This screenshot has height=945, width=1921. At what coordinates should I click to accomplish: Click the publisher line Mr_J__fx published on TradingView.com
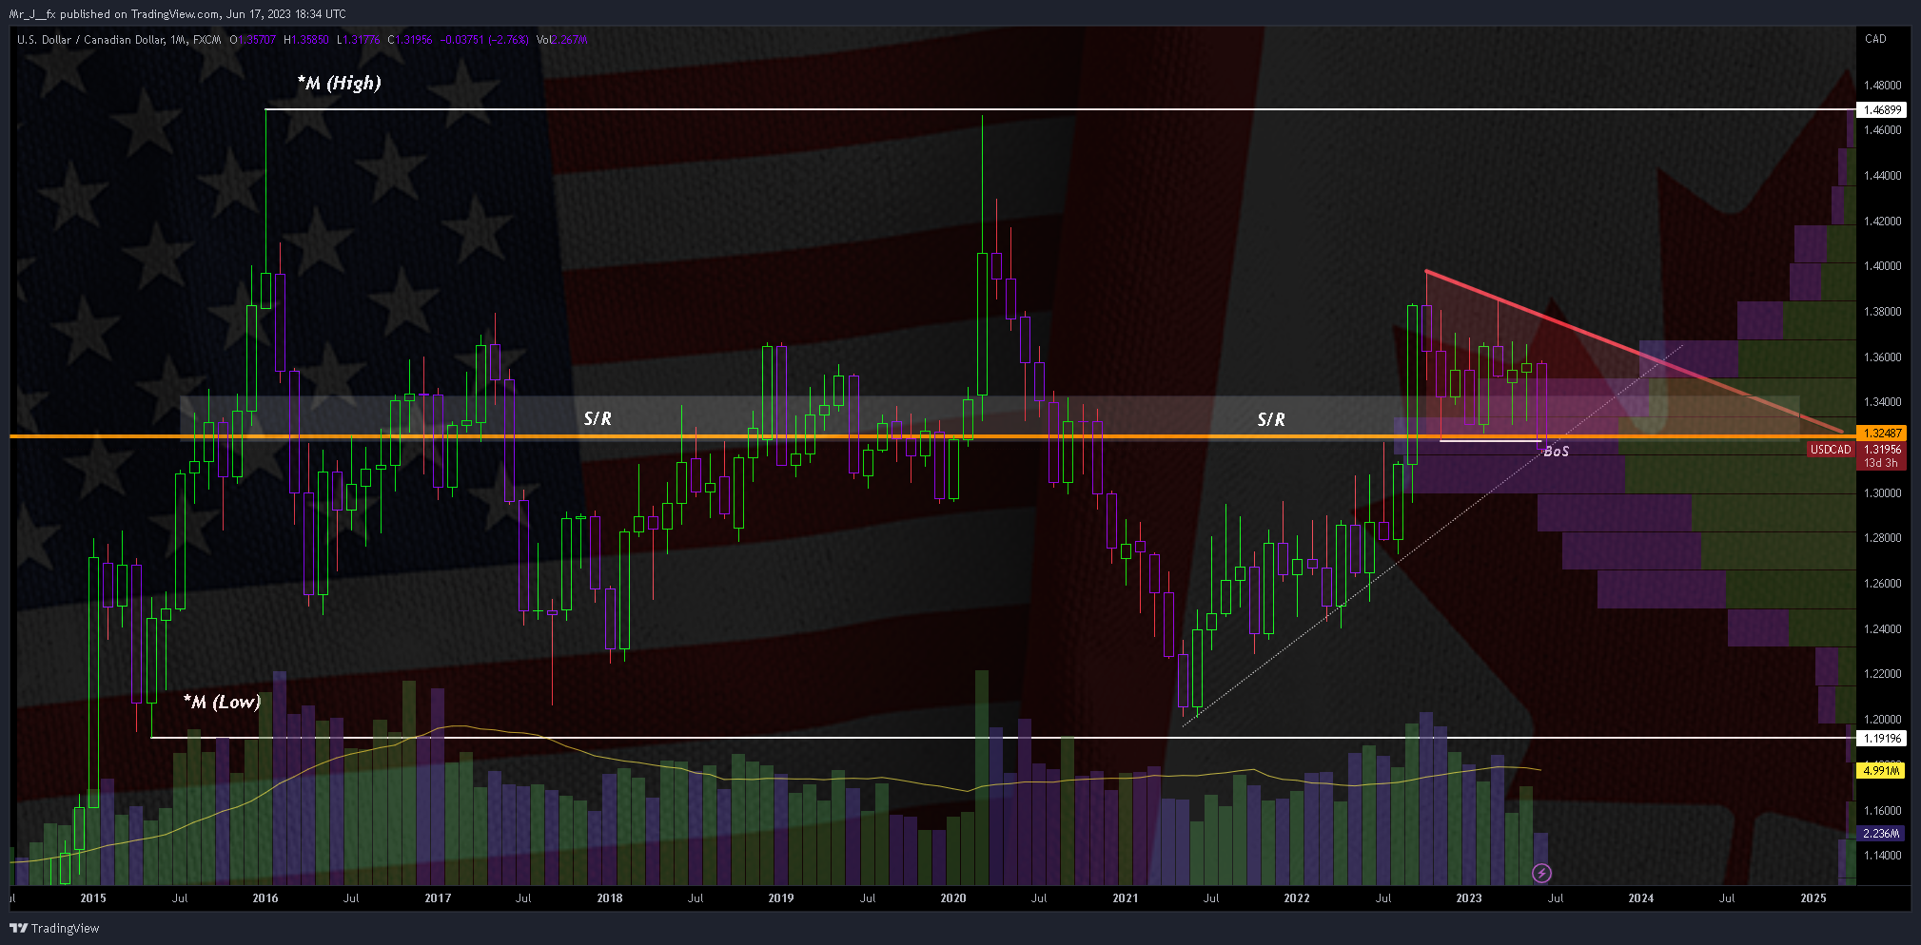[x=177, y=14]
